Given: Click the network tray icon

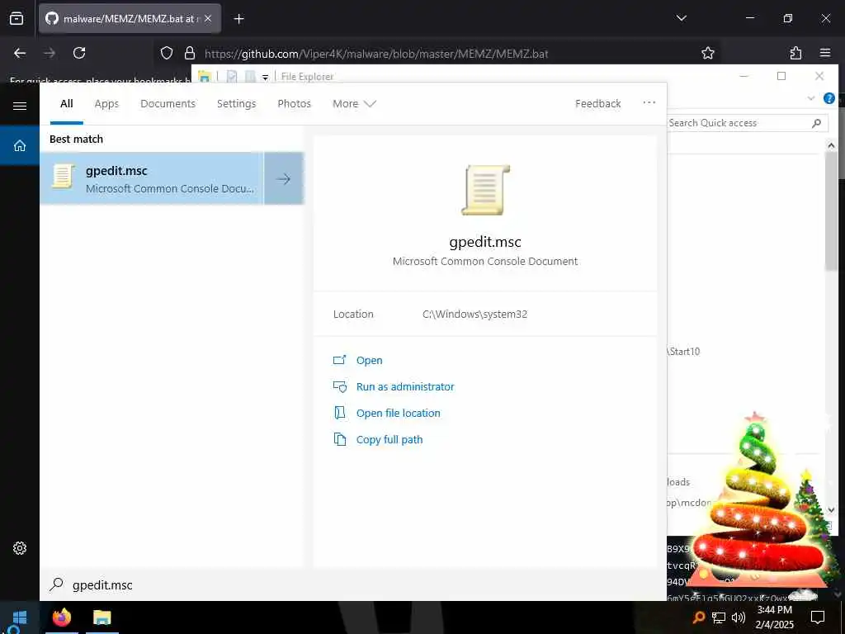Looking at the screenshot, I should (719, 617).
